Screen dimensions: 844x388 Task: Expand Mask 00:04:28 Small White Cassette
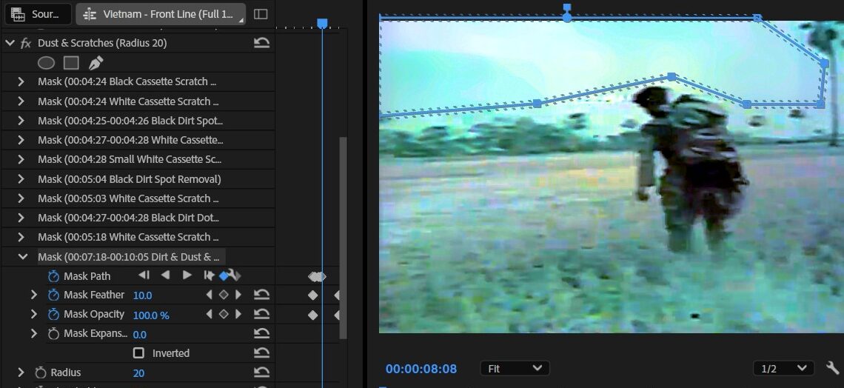[x=21, y=159]
